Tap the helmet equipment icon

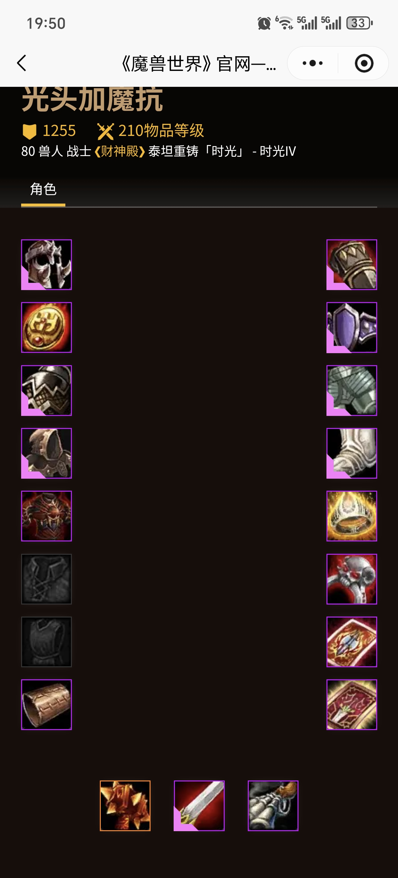(x=46, y=264)
